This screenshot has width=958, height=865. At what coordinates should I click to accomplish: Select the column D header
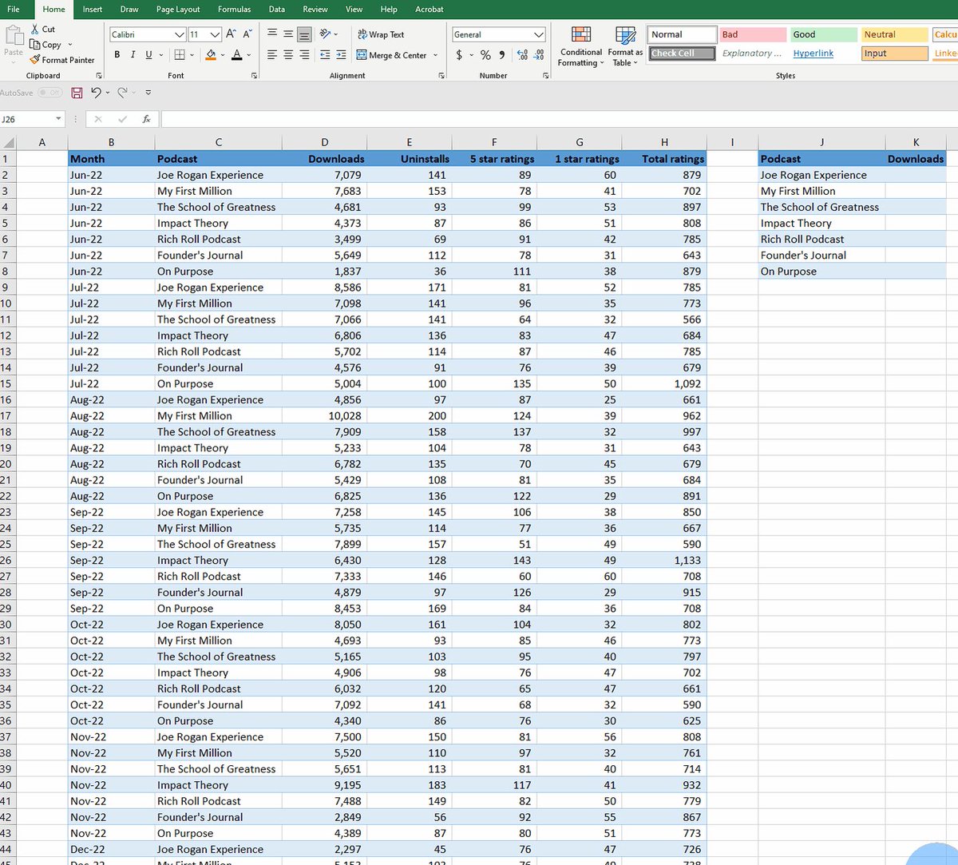point(324,143)
